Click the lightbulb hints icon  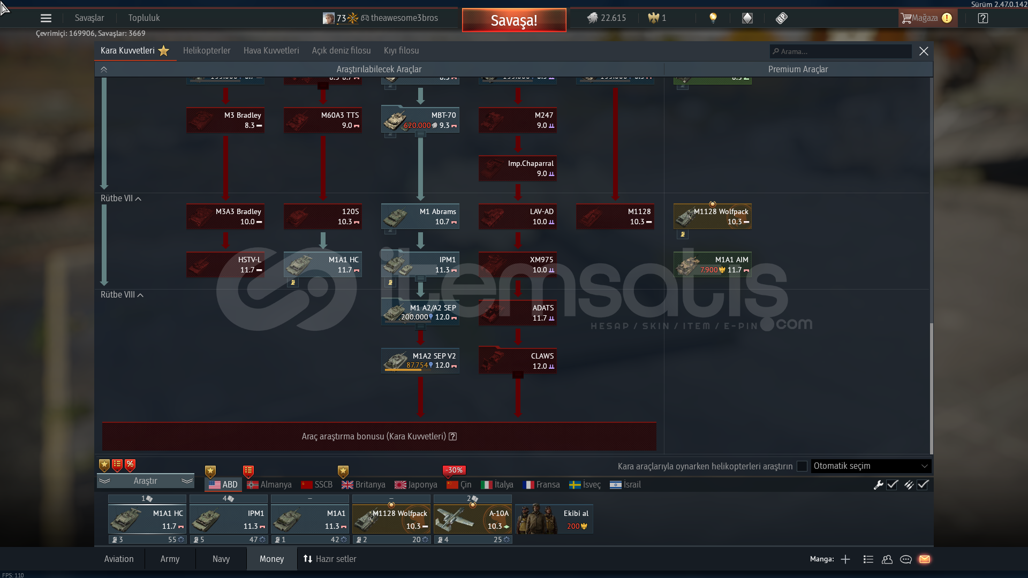pos(713,18)
